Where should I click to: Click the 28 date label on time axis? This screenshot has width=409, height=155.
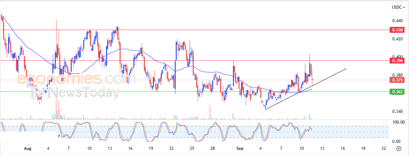tap(212, 148)
